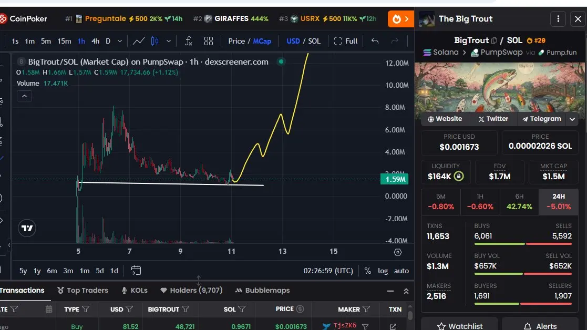Toggle PRICE column currency icon
This screenshot has width=587, height=330.
[300, 309]
